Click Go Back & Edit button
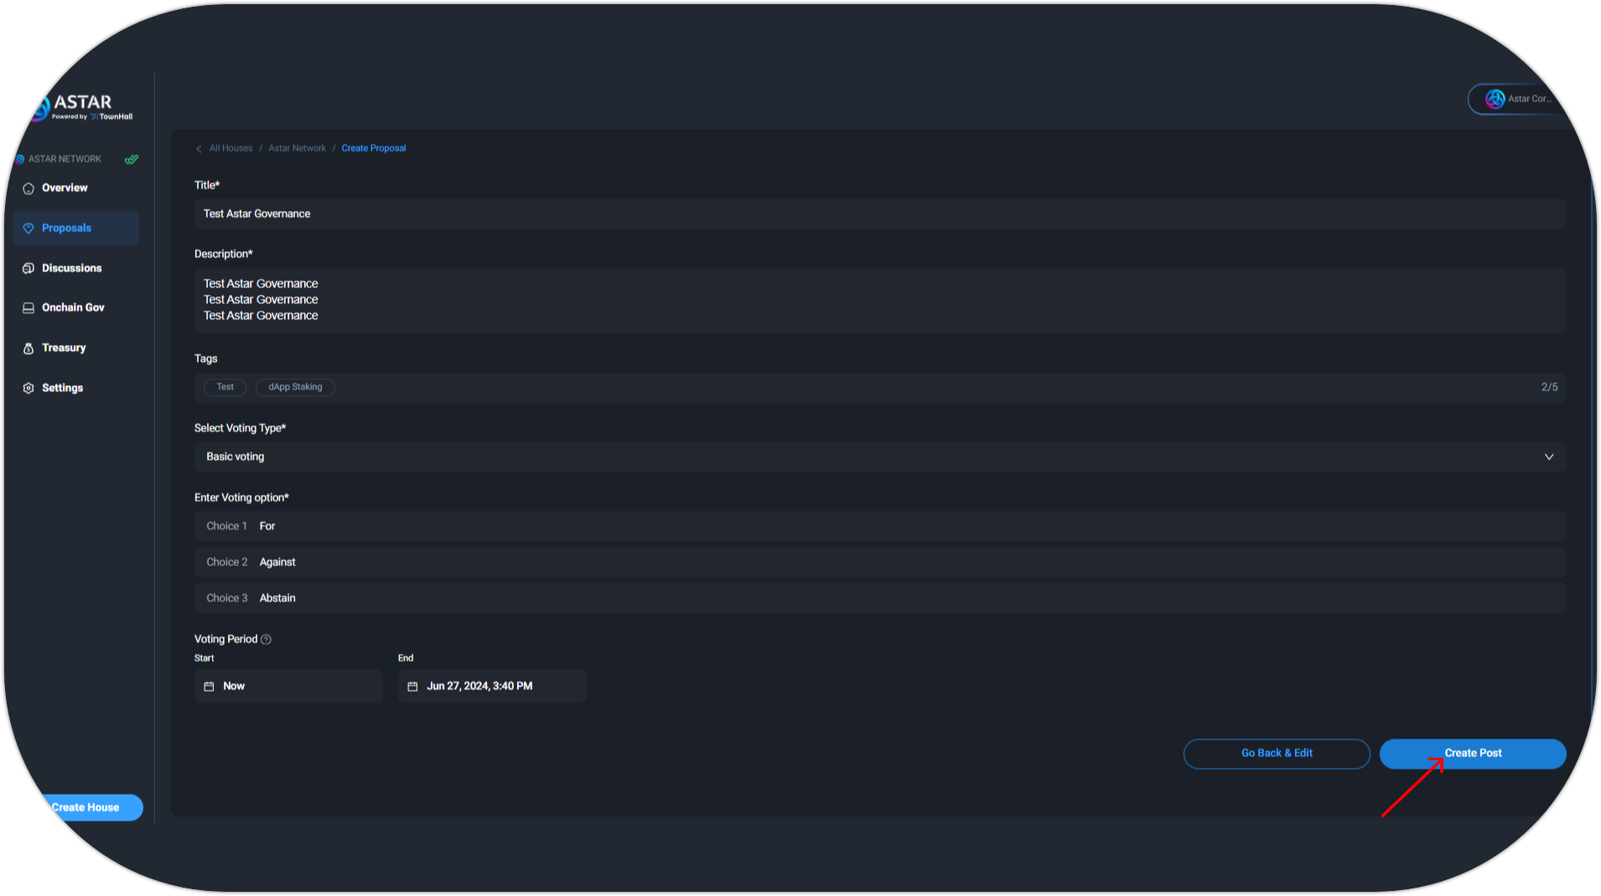 point(1276,754)
